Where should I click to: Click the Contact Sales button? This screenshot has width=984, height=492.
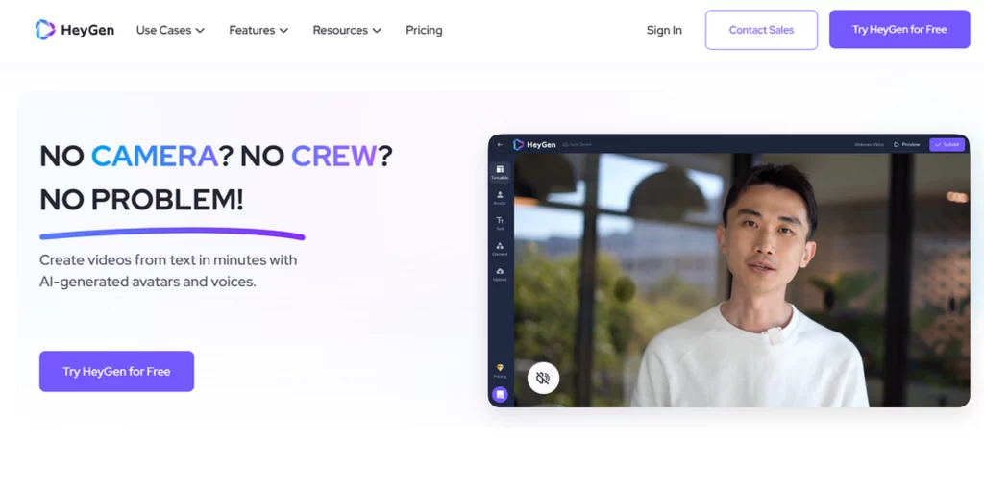761,30
